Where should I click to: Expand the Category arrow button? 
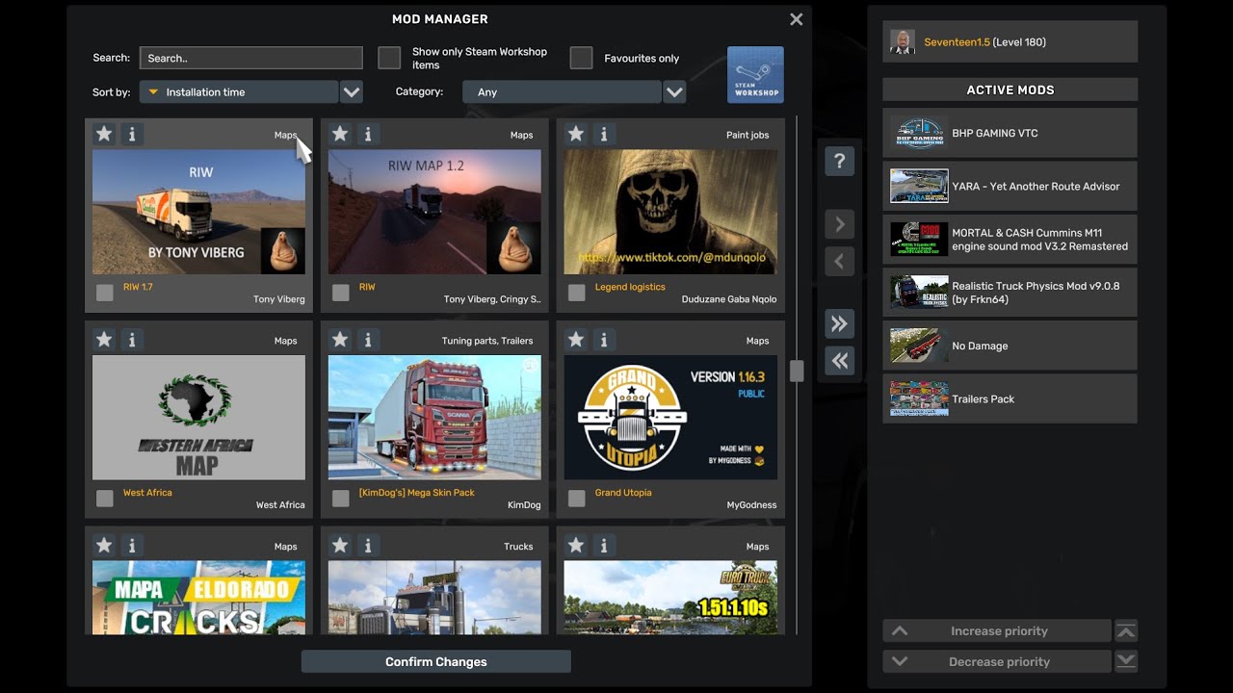coord(674,92)
